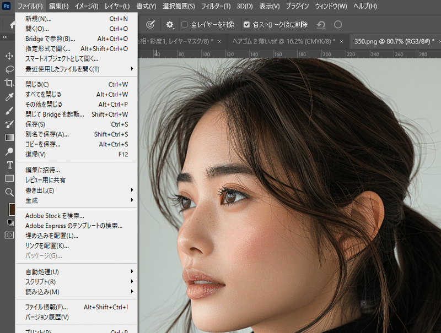Enable 全レイヤーを対象 checkbox
Image resolution: width=441 pixels, height=333 pixels.
click(x=185, y=25)
